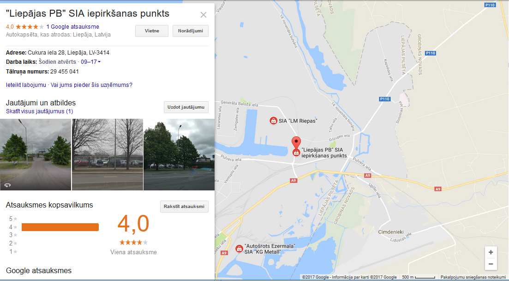Get directions with Norādījumi button
This screenshot has height=281, width=509.
point(191,31)
